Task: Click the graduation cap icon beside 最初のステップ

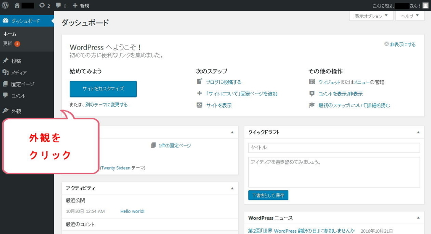Action: (x=312, y=105)
